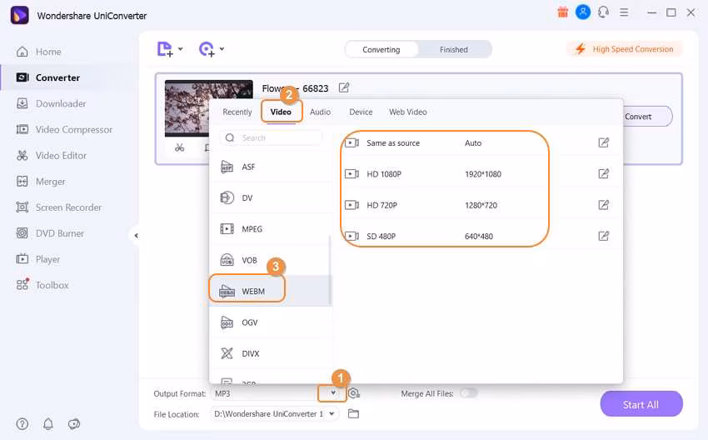The image size is (708, 440).
Task: Edit settings for SD 480P preset
Action: [604, 237]
